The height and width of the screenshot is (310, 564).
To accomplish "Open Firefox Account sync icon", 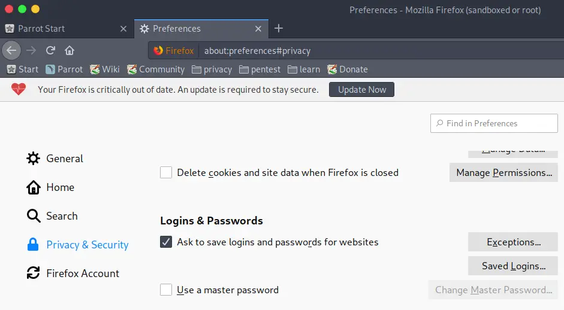I will pos(33,273).
